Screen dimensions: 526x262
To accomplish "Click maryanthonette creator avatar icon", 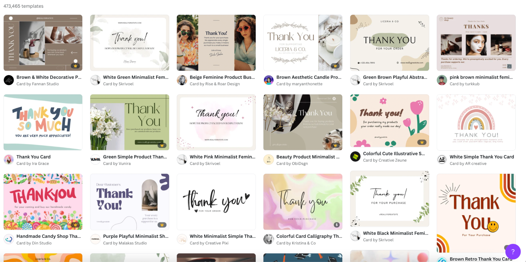I will click(269, 80).
